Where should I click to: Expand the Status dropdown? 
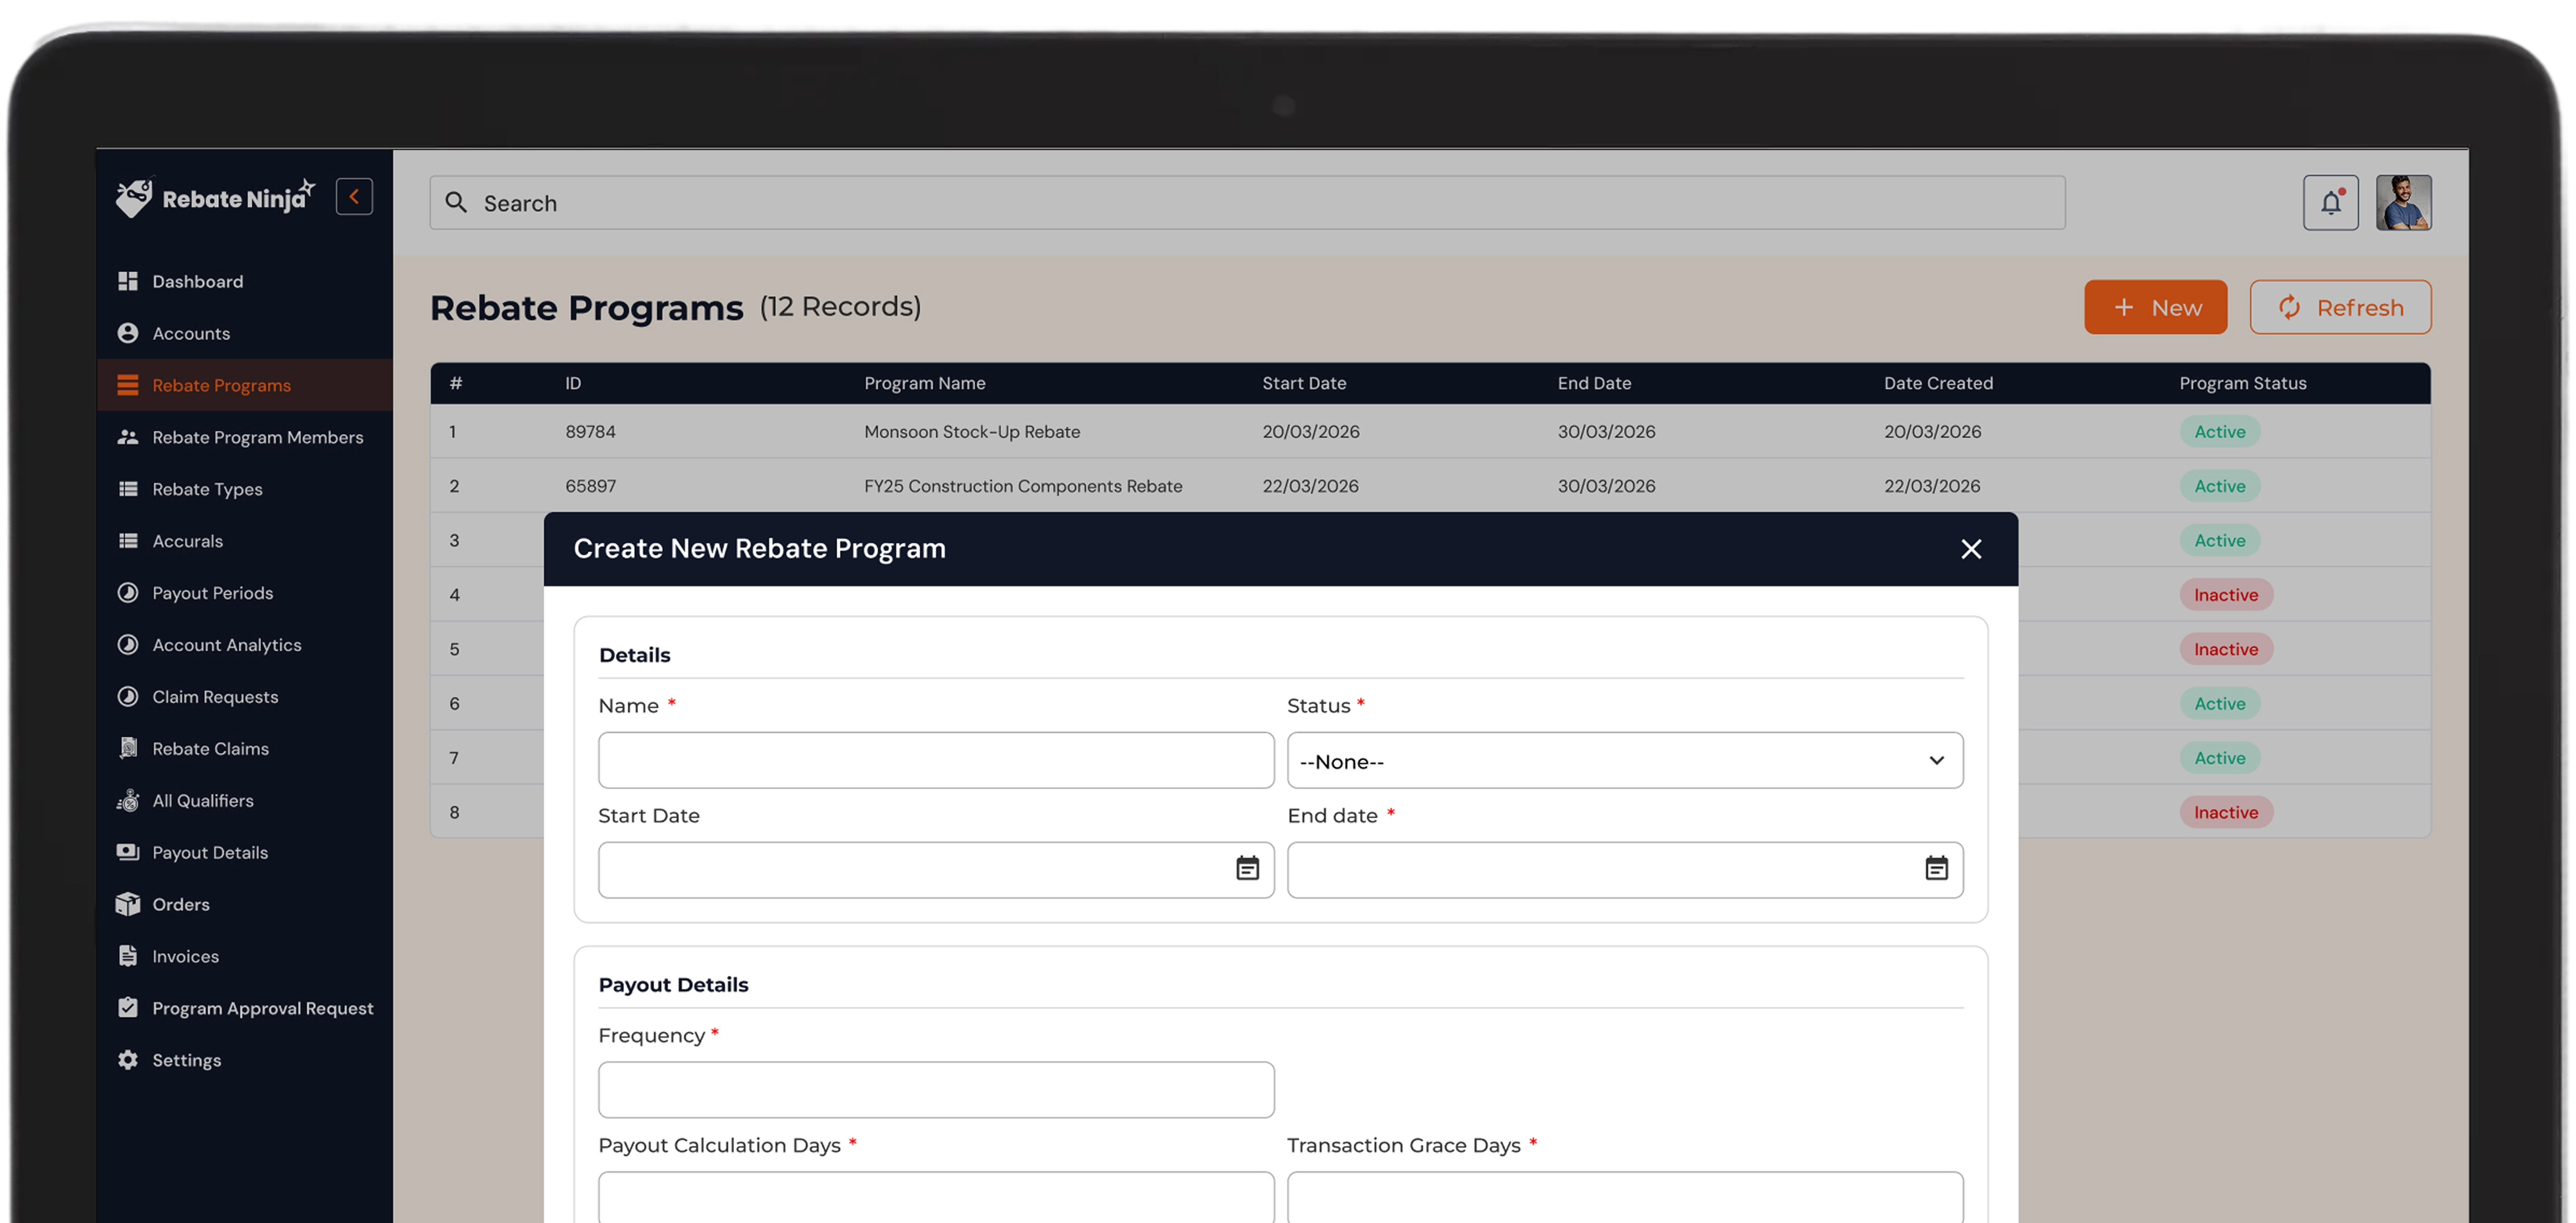(x=1625, y=761)
